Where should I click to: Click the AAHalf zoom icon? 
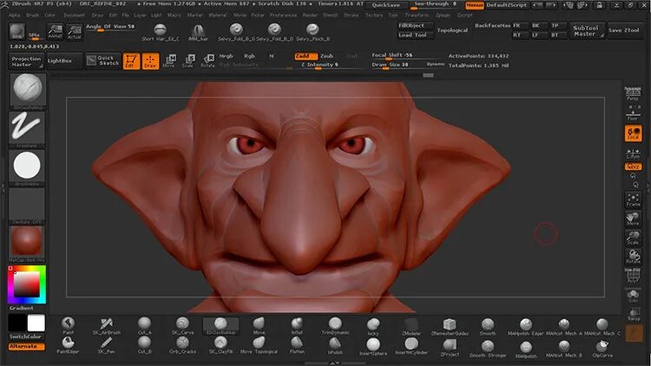coord(55,31)
